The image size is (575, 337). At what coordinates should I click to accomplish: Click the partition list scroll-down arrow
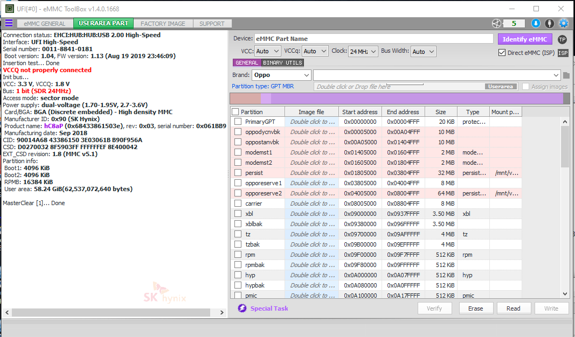(x=565, y=294)
